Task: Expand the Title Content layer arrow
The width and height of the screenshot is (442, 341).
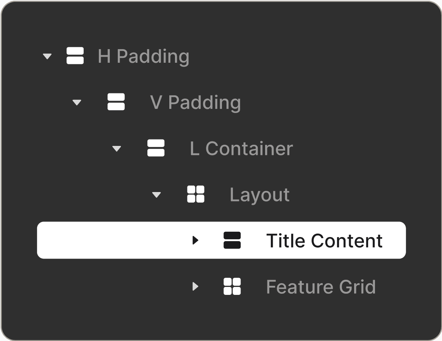Action: (195, 240)
